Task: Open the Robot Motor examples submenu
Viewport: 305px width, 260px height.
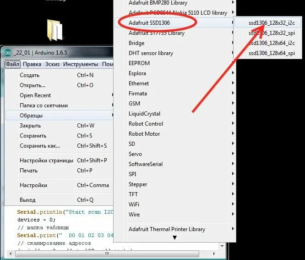Action: pos(175,134)
